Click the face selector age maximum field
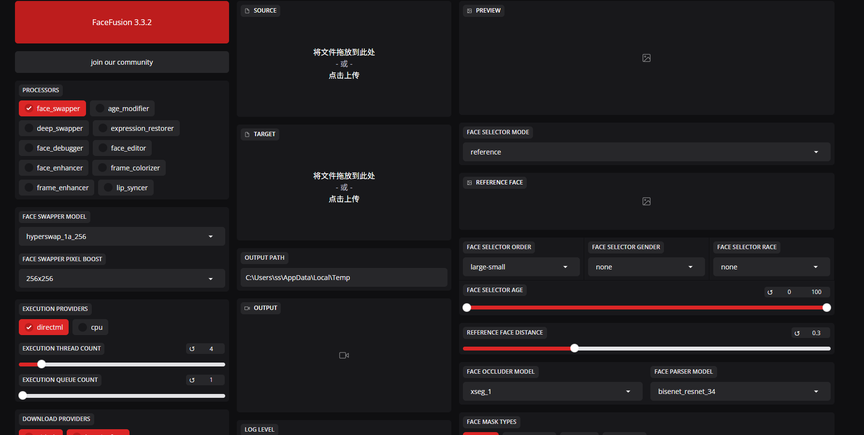Viewport: 864px width, 435px height. click(x=817, y=292)
